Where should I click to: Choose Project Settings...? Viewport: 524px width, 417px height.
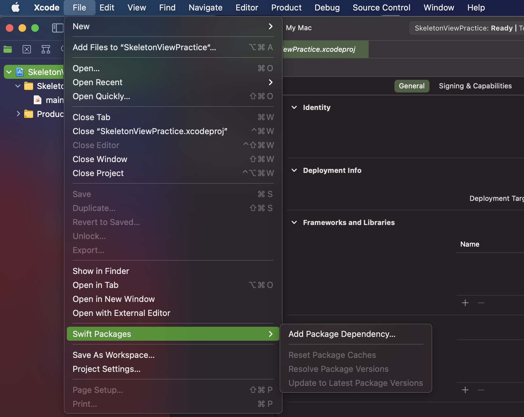tap(173, 369)
